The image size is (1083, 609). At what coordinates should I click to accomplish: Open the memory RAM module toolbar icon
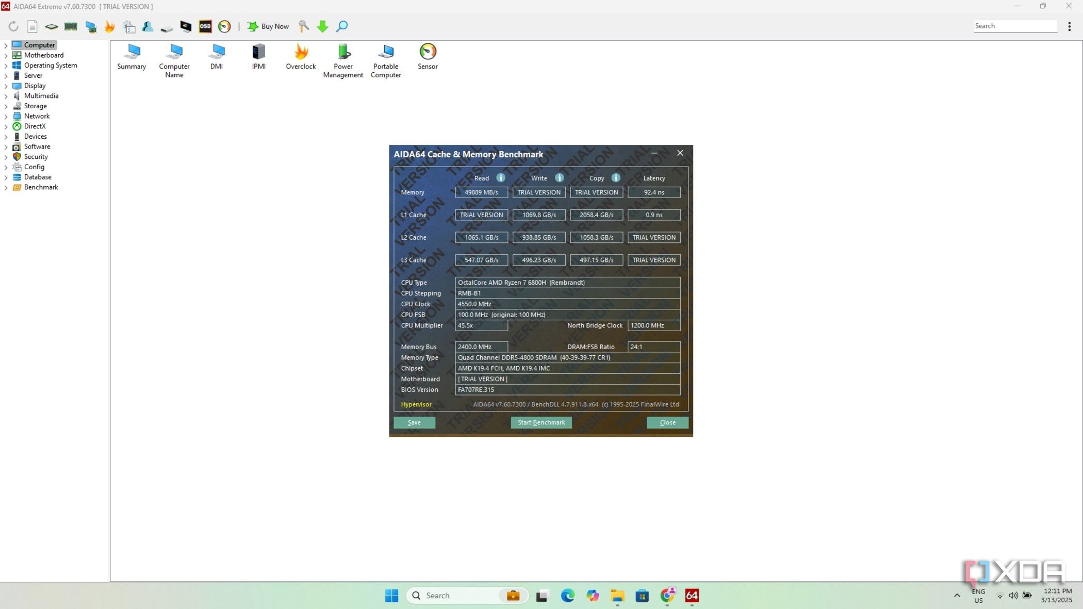pyautogui.click(x=71, y=26)
